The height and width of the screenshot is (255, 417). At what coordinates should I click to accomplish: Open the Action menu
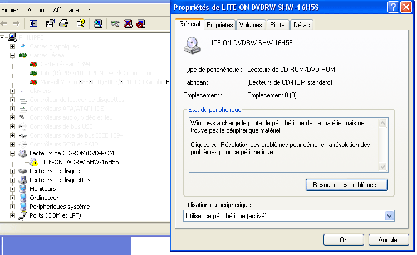tap(36, 10)
